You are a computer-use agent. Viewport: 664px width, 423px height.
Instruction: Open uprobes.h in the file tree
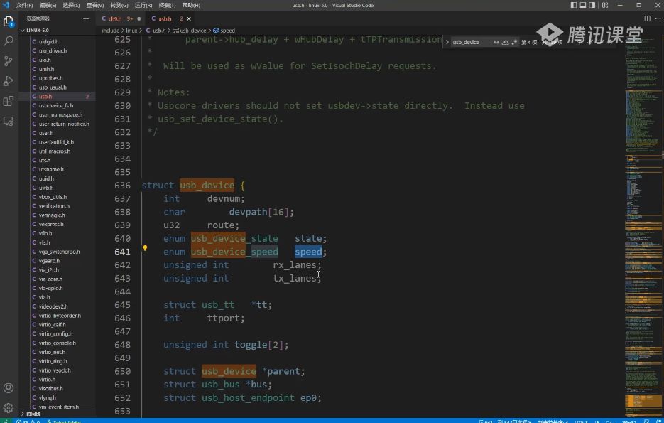(x=51, y=78)
